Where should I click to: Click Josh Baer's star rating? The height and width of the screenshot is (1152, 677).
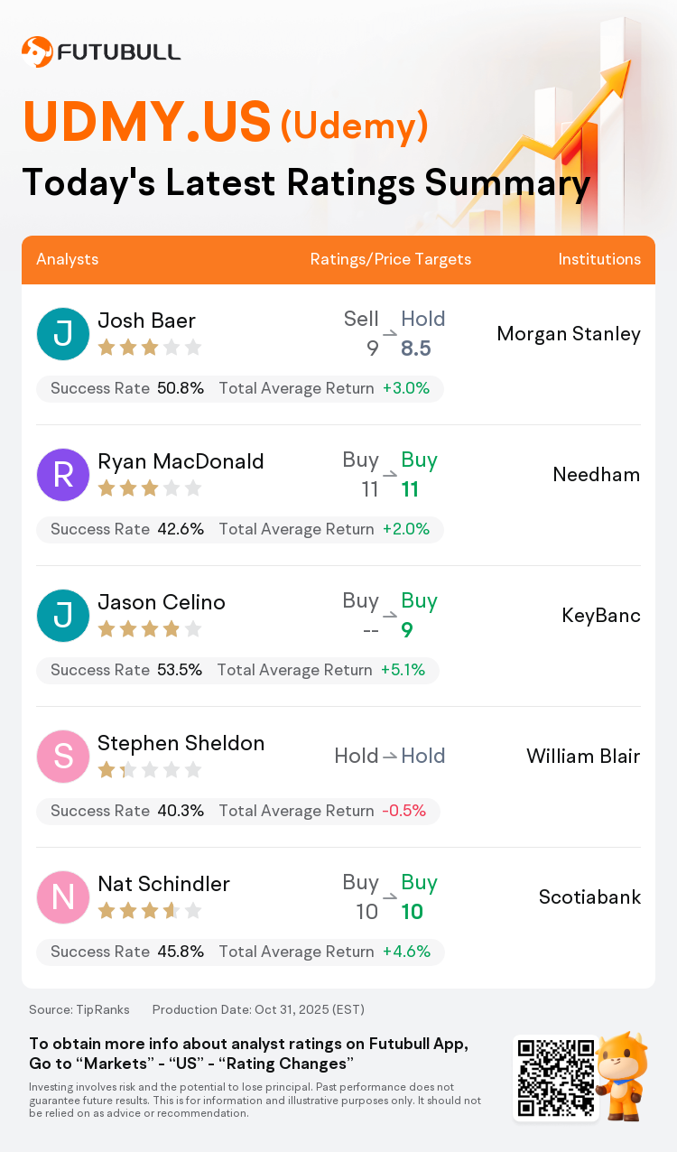pyautogui.click(x=149, y=348)
